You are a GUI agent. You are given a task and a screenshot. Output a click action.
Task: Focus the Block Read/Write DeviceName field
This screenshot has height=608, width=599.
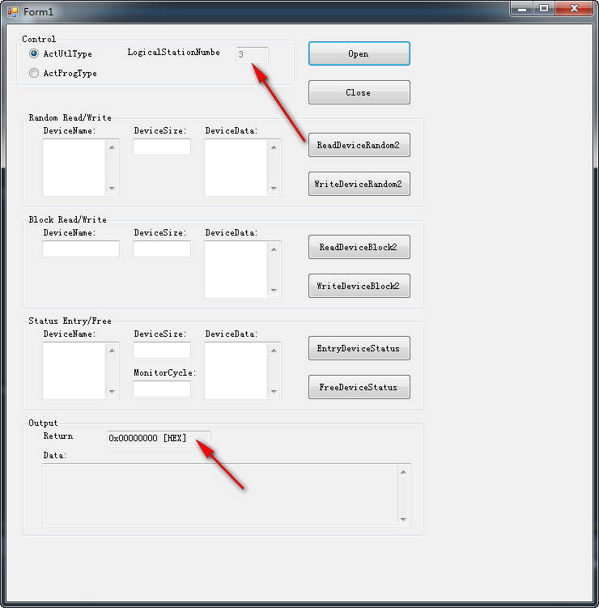pyautogui.click(x=81, y=249)
